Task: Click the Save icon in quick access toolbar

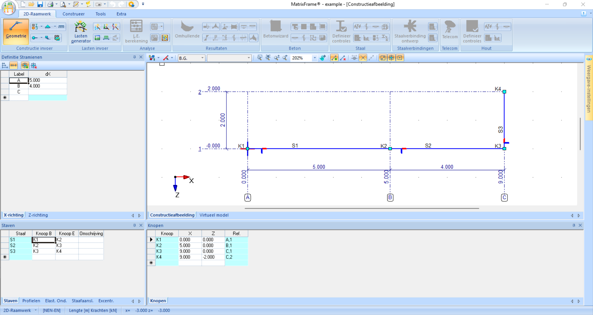Action: [x=40, y=4]
